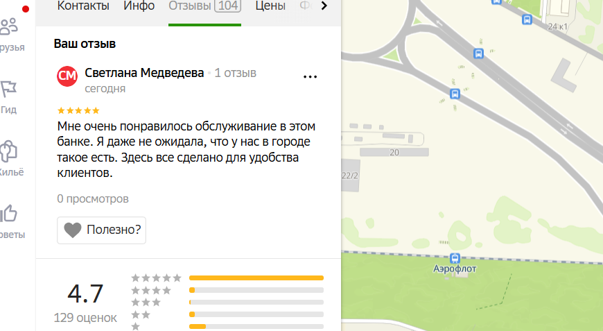Switch to the Контакты tab
This screenshot has height=331, width=603.
(x=83, y=6)
